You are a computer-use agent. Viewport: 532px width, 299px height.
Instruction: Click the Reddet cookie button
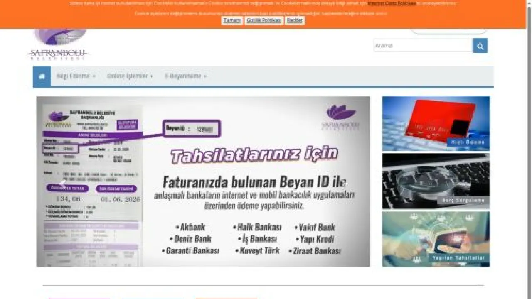(x=295, y=20)
